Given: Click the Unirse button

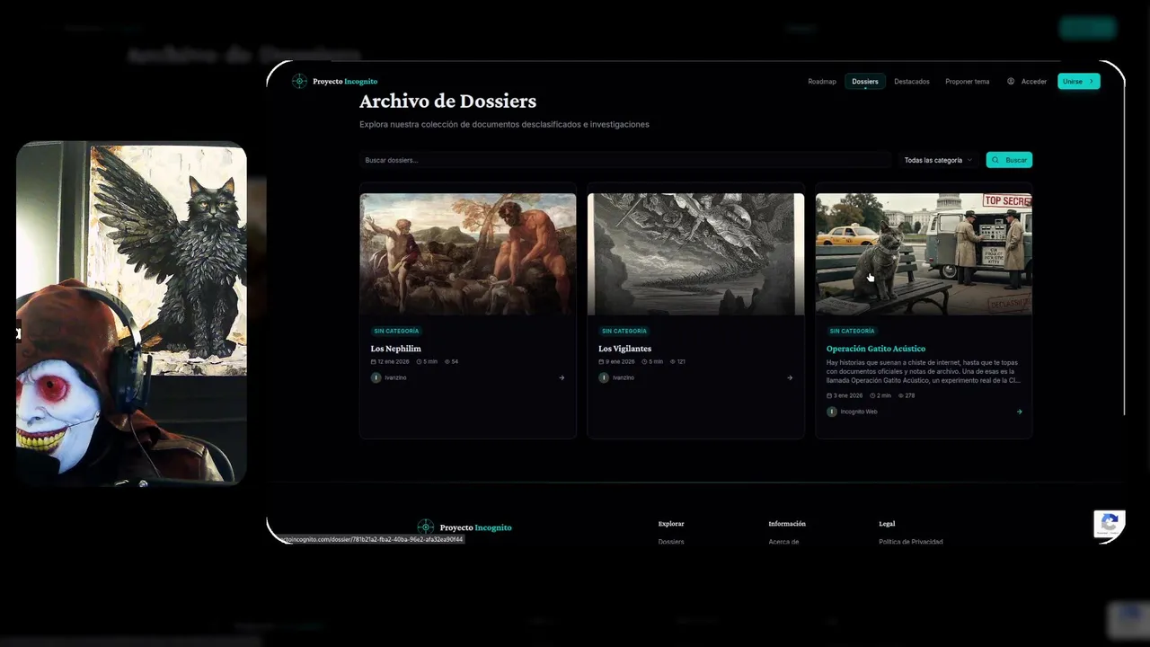Looking at the screenshot, I should pyautogui.click(x=1079, y=81).
